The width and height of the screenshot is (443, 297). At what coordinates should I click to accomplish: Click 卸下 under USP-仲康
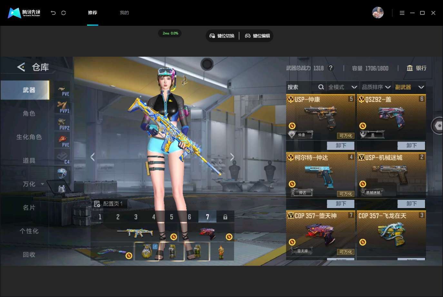[340, 146]
